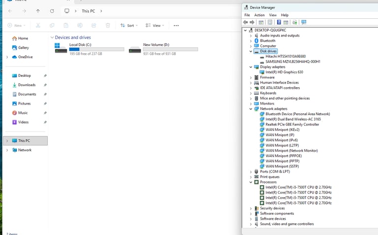Image resolution: width=378 pixels, height=235 pixels.
Task: Collapse the Devices and drives group header
Action: pos(52,37)
